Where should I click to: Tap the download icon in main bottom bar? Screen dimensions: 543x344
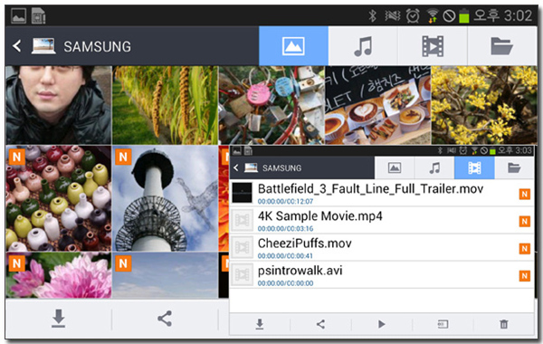[58, 319]
